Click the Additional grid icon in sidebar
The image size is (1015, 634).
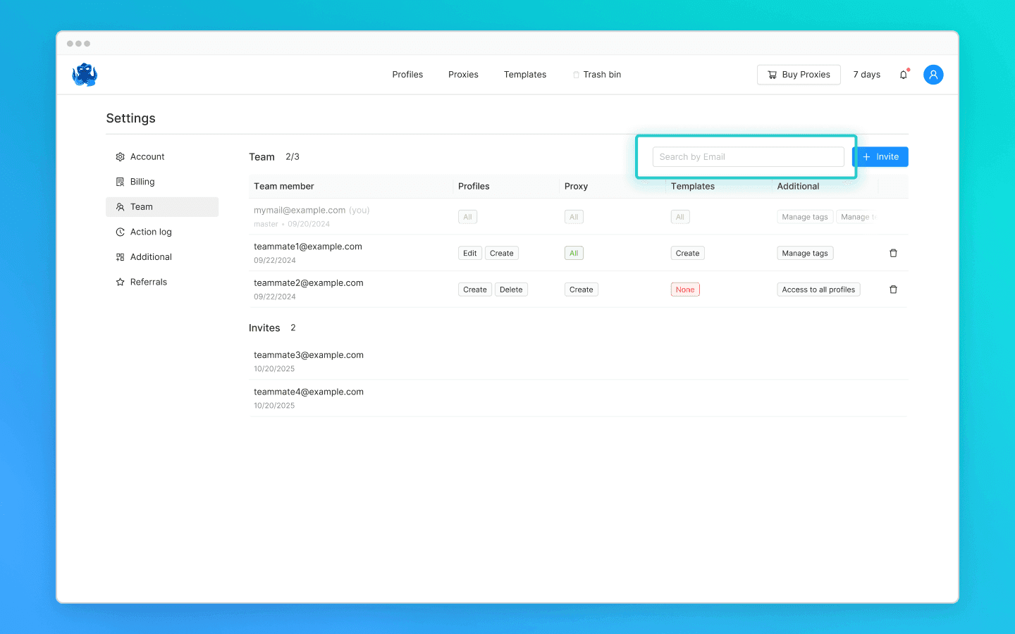pos(120,257)
